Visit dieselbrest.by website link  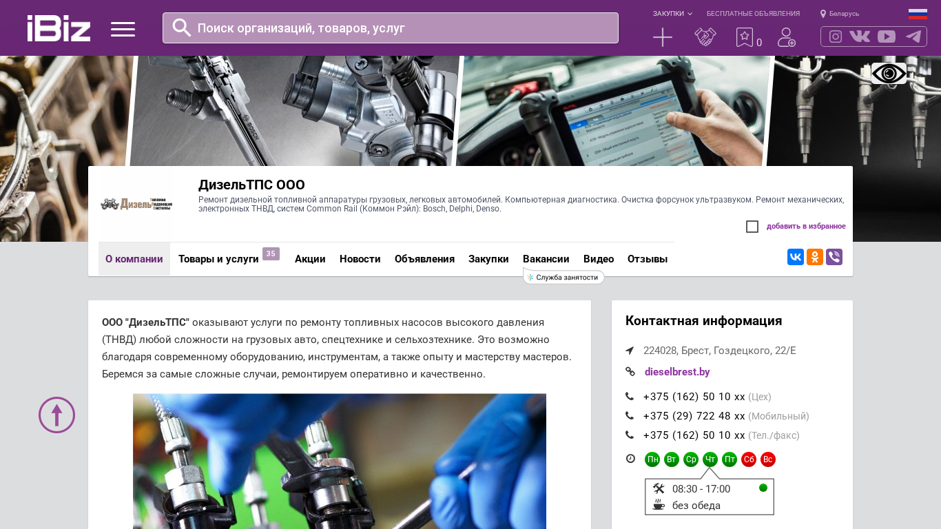pyautogui.click(x=677, y=372)
